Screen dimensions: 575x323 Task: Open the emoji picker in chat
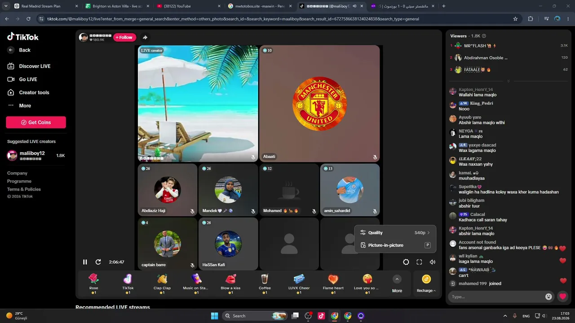(548, 297)
